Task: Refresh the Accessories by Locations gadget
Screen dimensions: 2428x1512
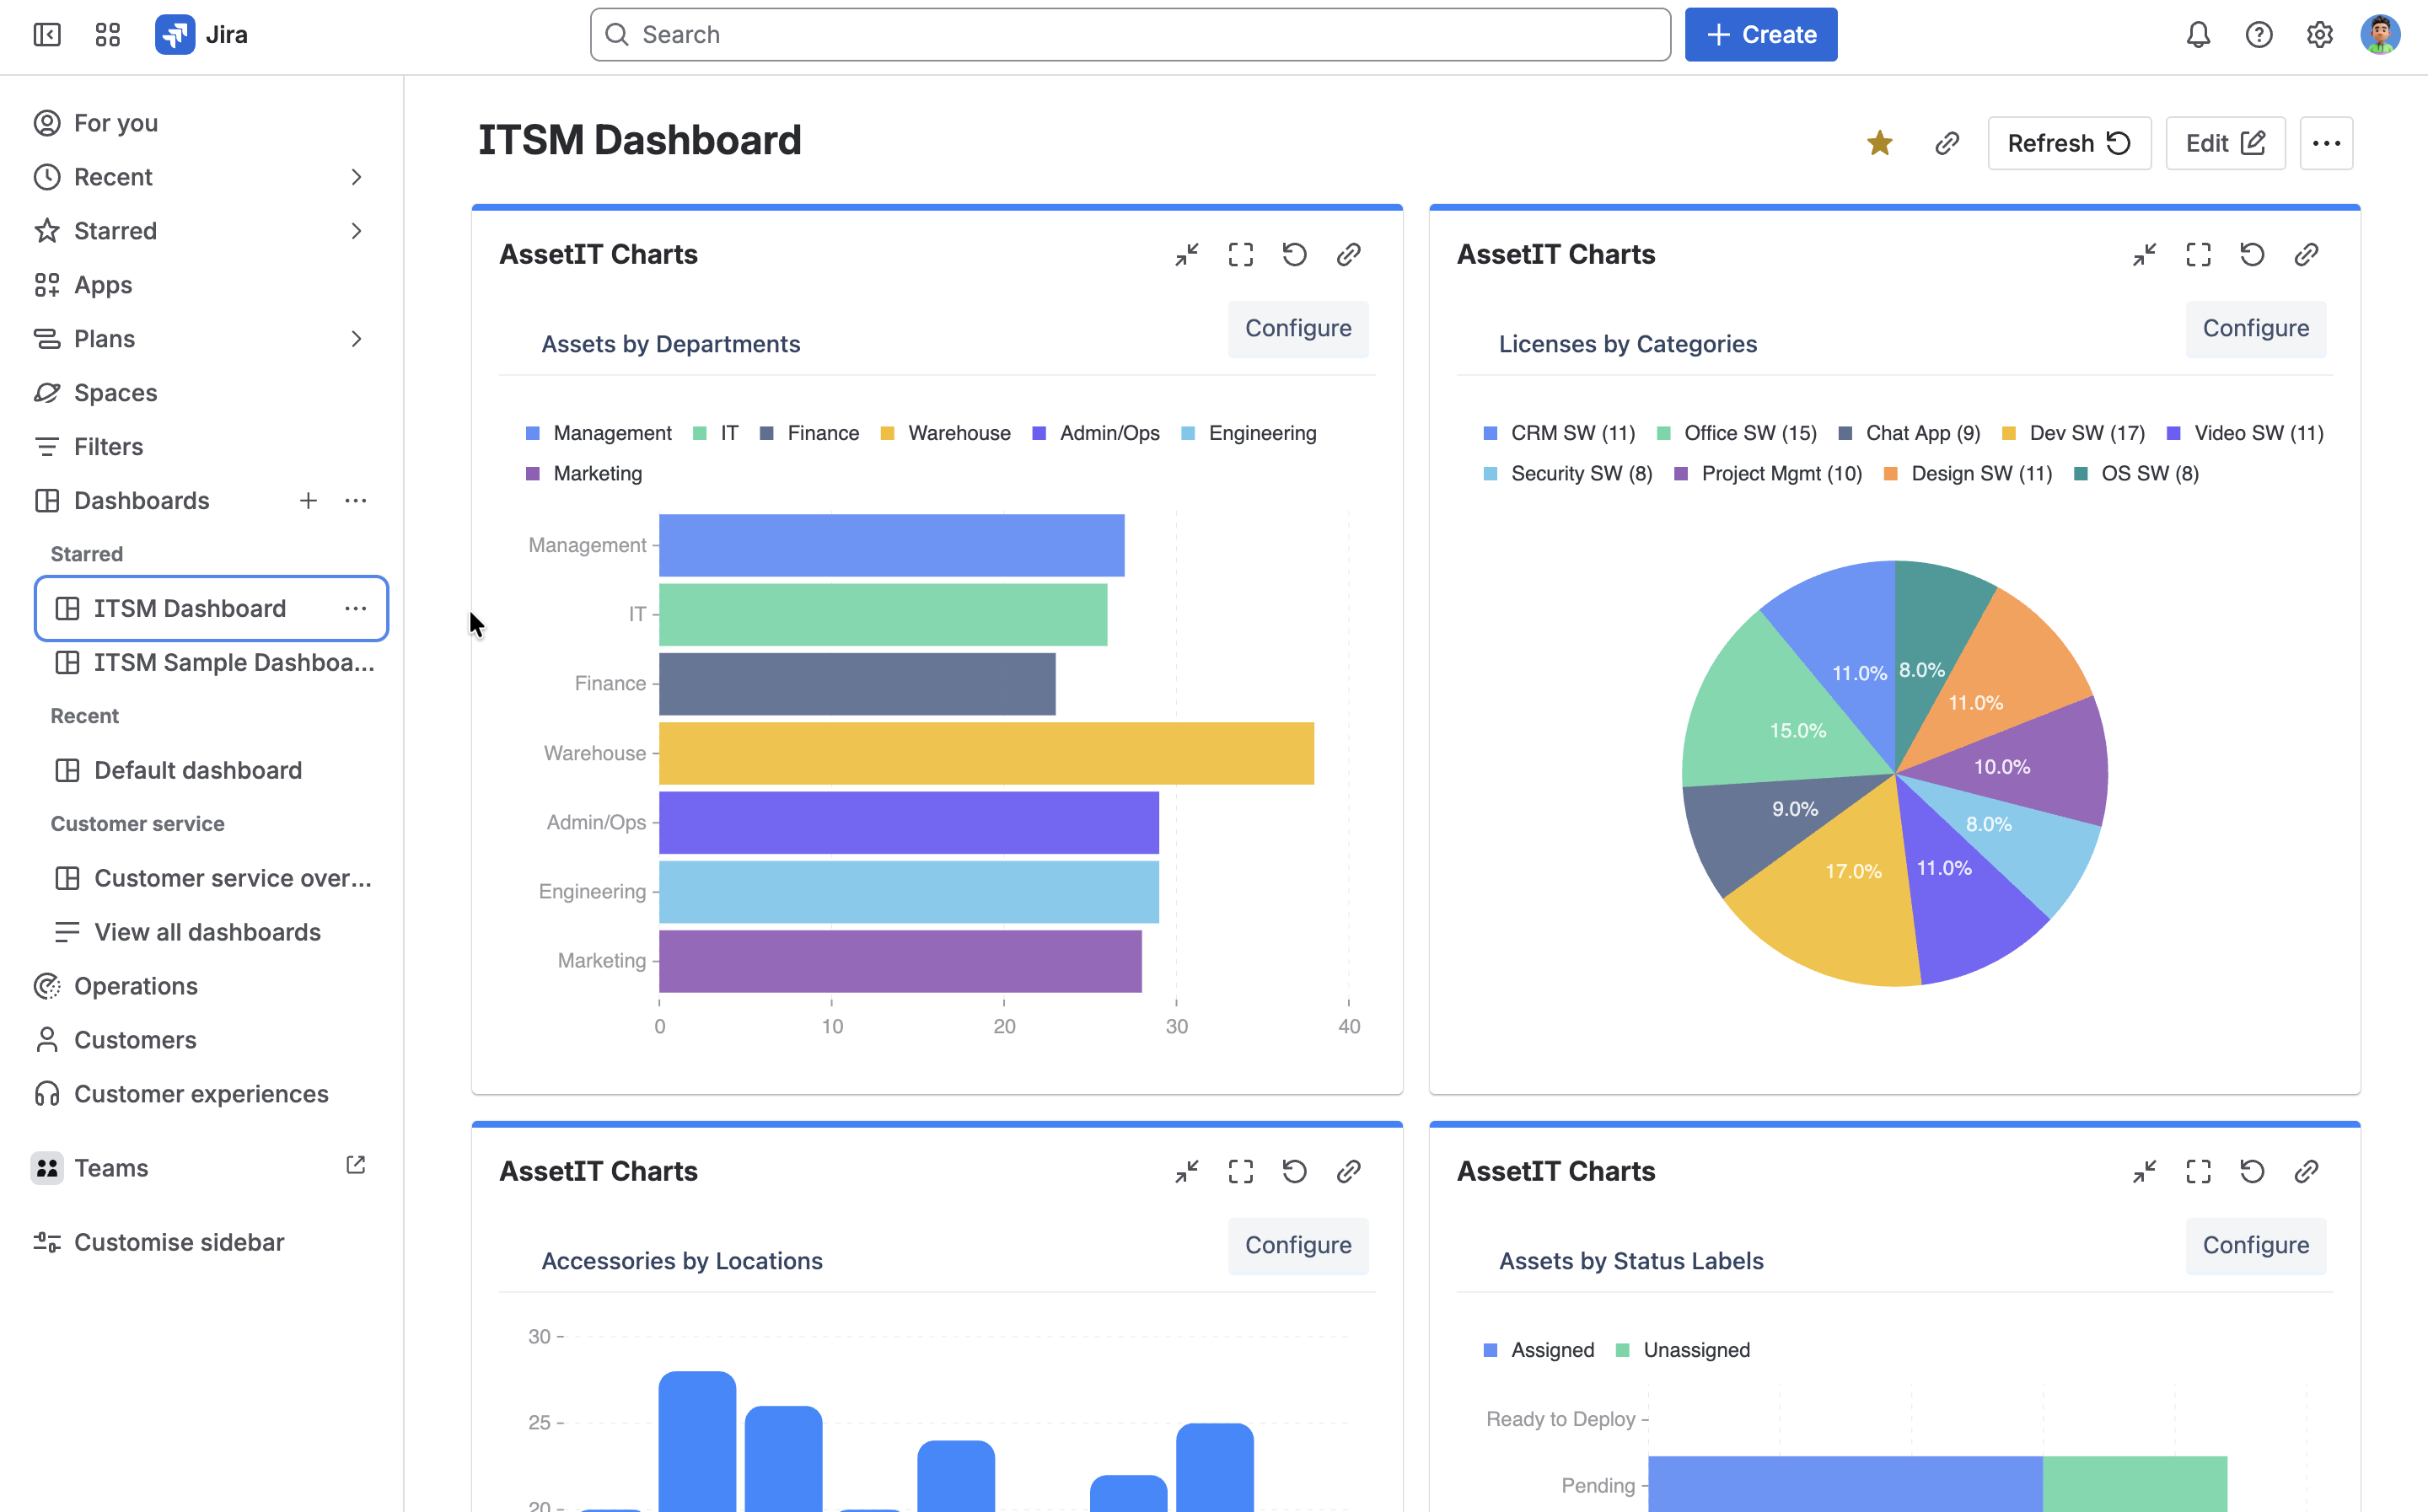Action: [x=1295, y=1171]
